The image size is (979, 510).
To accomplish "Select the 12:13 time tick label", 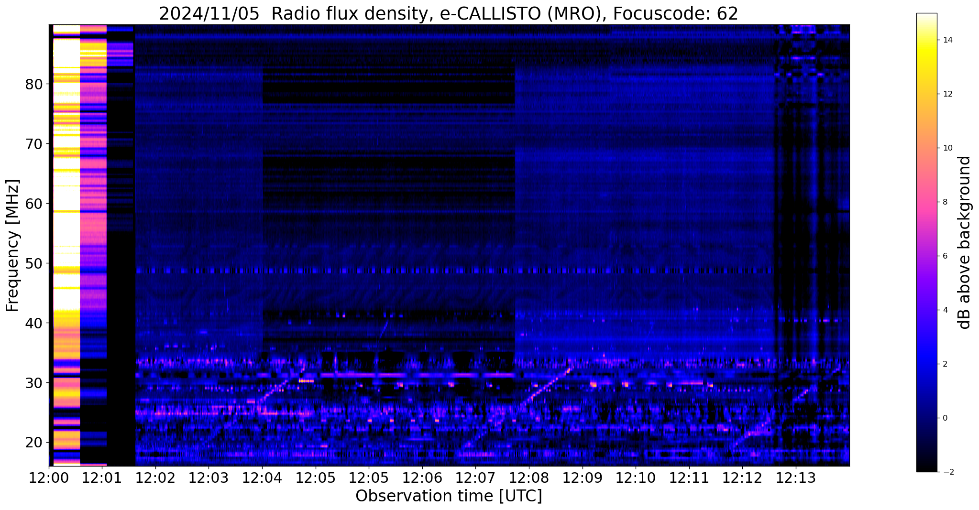I will tap(795, 477).
